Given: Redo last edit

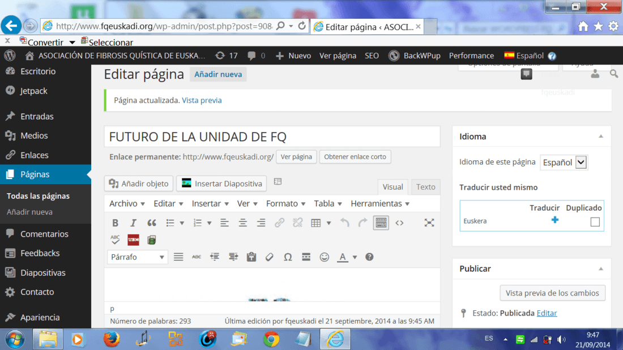Looking at the screenshot, I should tap(362, 223).
